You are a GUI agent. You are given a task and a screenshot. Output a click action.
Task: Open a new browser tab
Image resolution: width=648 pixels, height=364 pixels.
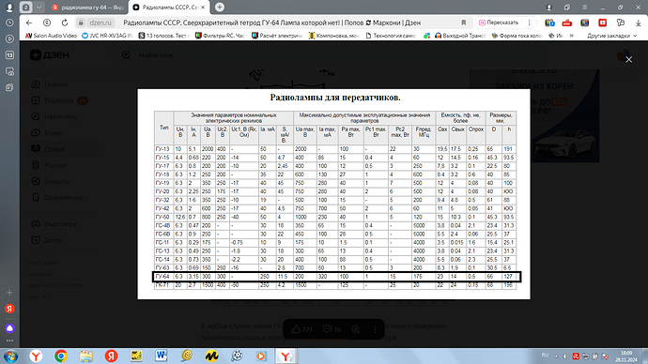click(x=220, y=7)
